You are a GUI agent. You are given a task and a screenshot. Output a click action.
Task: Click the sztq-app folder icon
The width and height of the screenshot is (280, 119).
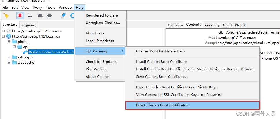click(x=14, y=57)
